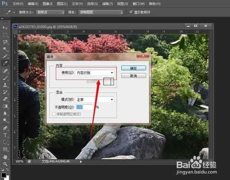Image resolution: width=230 pixels, height=180 pixels.
Task: Select the Zoom tool
Action: point(6,164)
